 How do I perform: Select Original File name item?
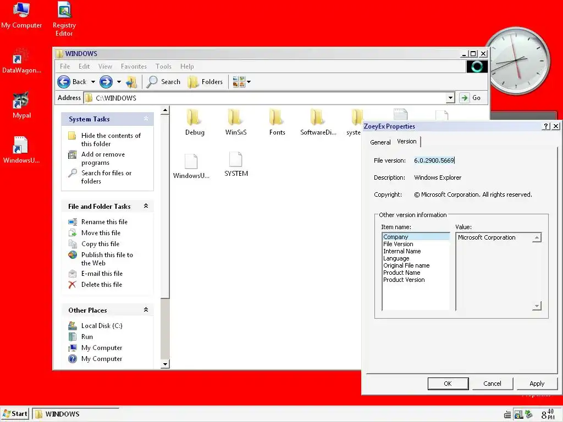point(416,265)
